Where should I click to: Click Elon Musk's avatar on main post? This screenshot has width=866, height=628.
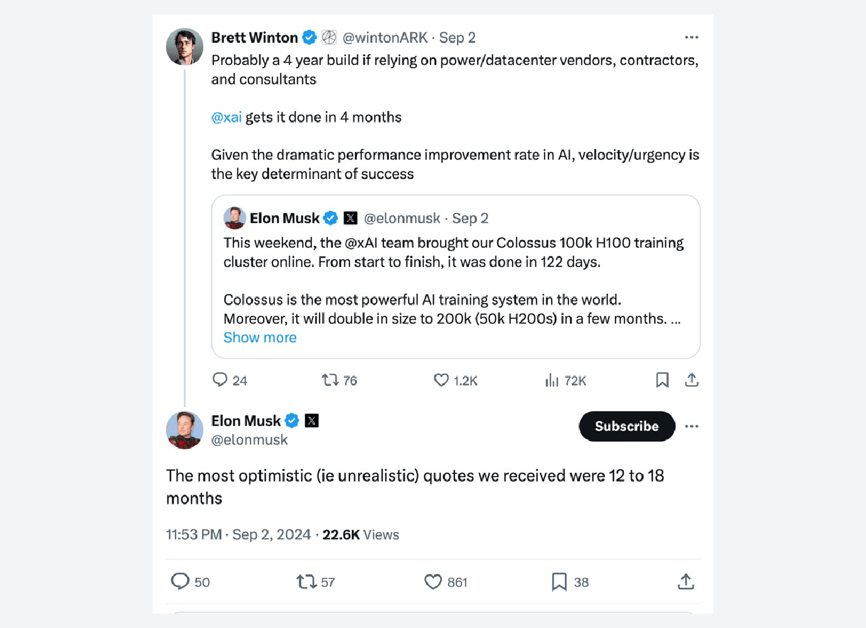click(x=184, y=430)
